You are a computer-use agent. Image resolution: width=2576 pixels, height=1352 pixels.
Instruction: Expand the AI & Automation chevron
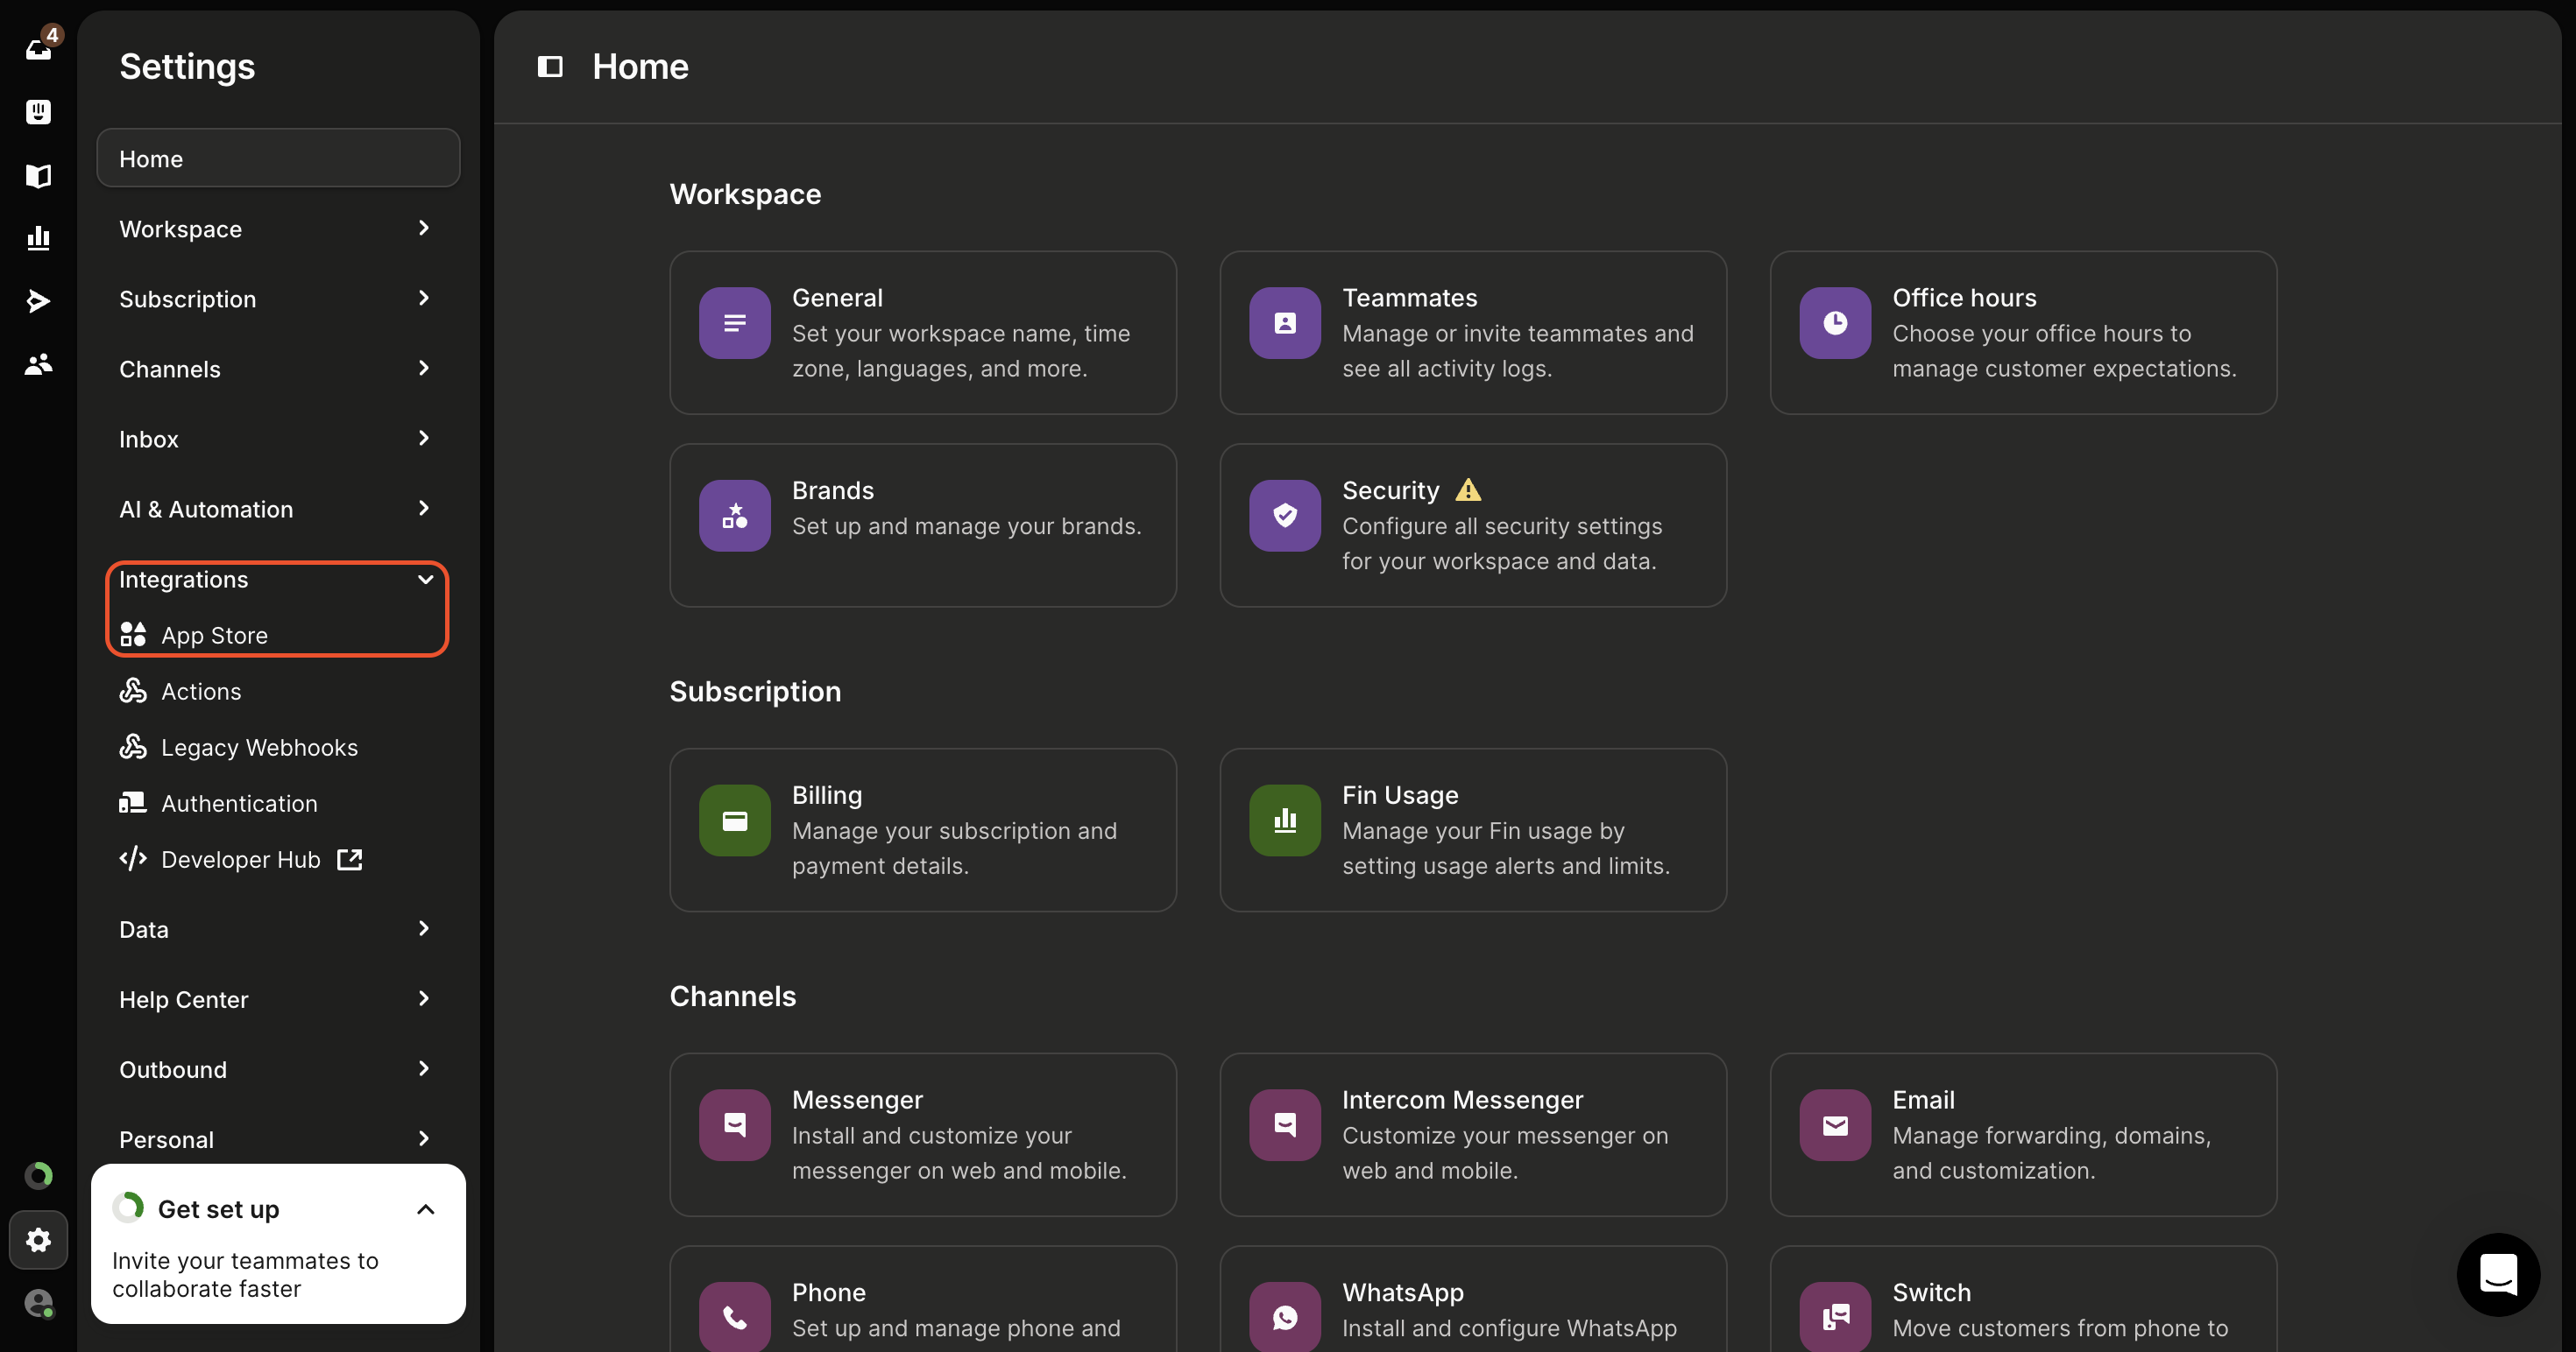(x=424, y=508)
